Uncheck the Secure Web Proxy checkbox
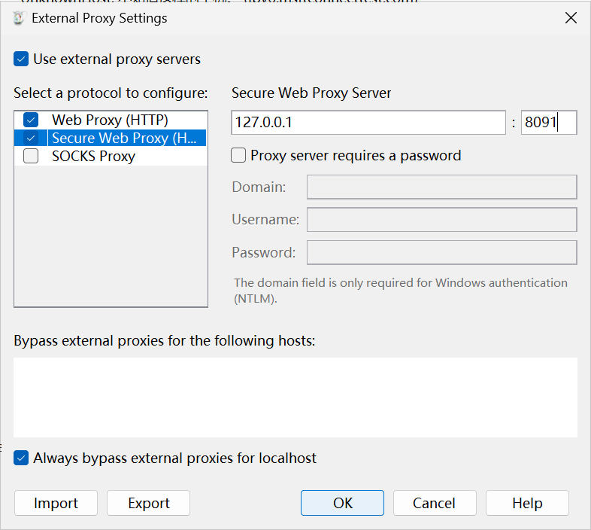 click(31, 138)
